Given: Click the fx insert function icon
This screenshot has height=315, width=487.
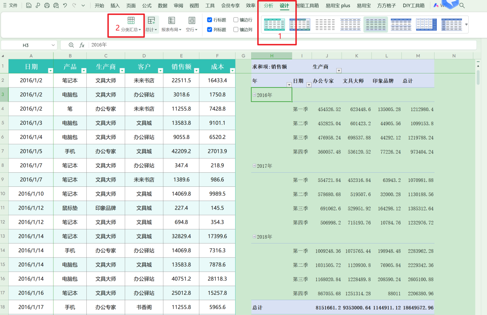Looking at the screenshot, I should 82,45.
